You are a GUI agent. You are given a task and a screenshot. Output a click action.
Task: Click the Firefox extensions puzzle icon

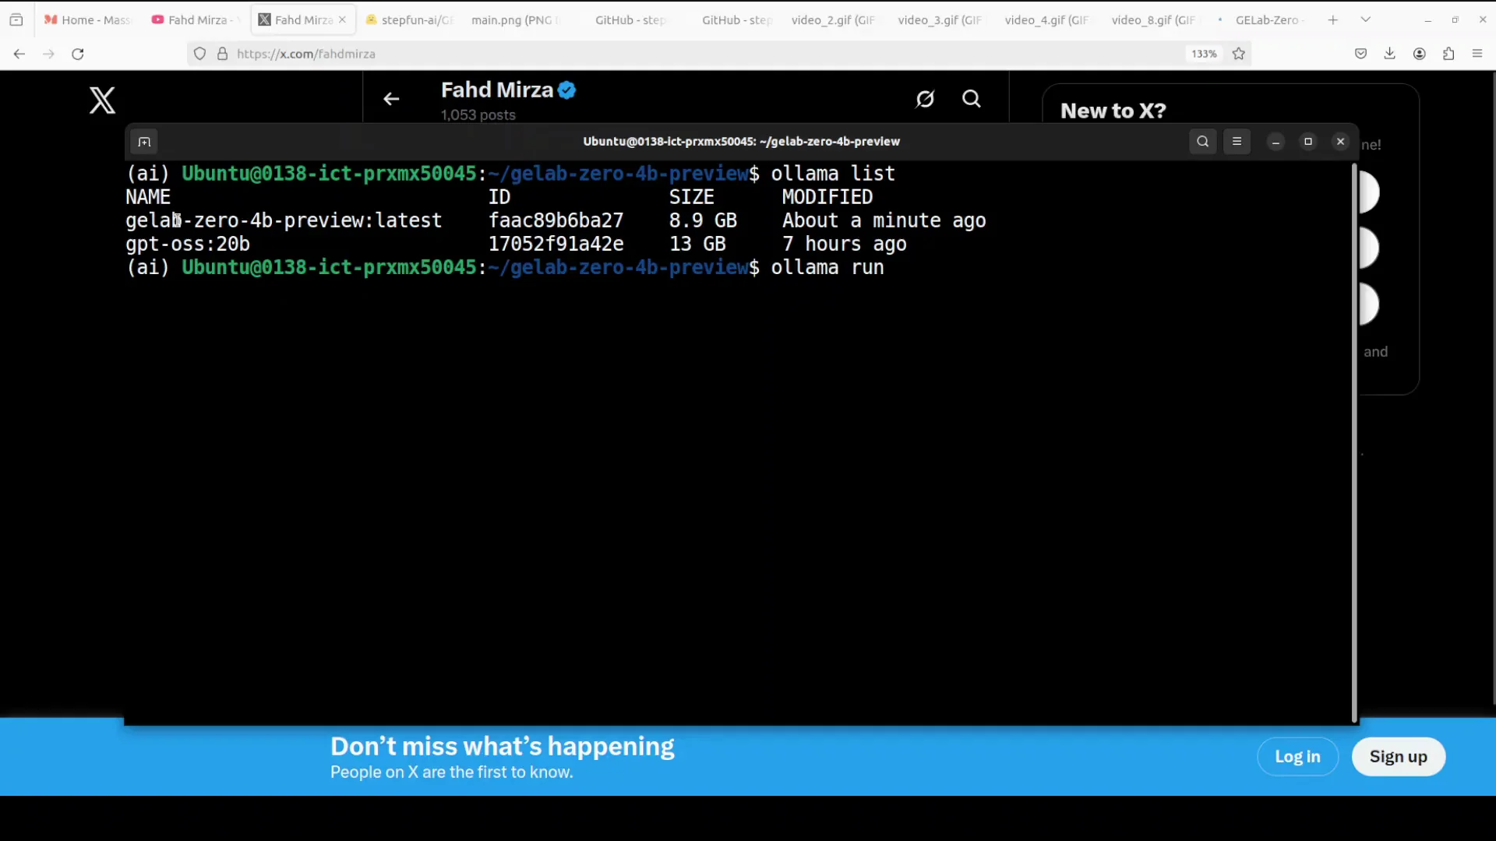[1448, 54]
